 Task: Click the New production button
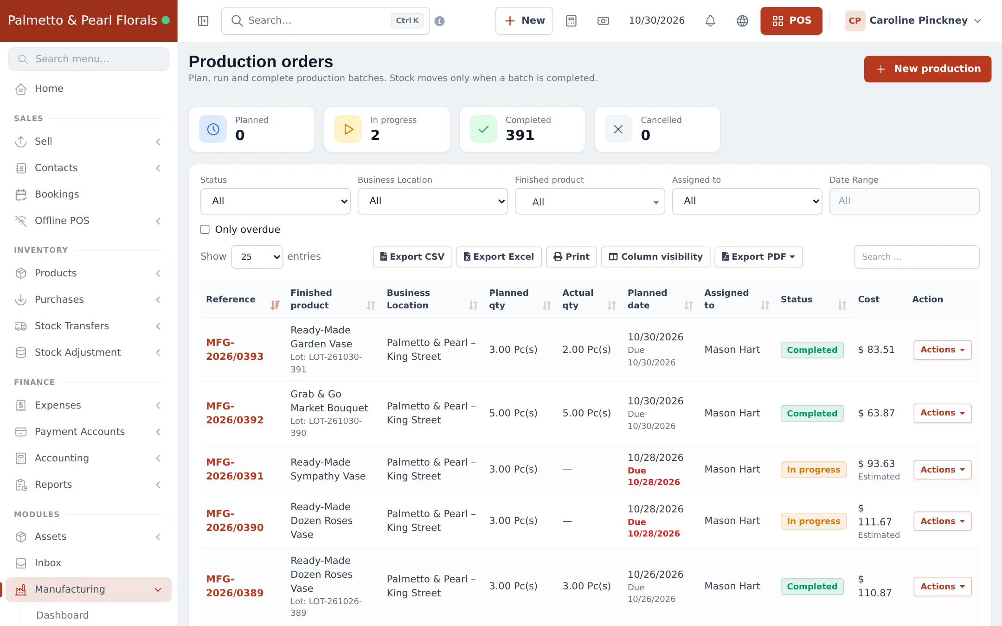[927, 69]
